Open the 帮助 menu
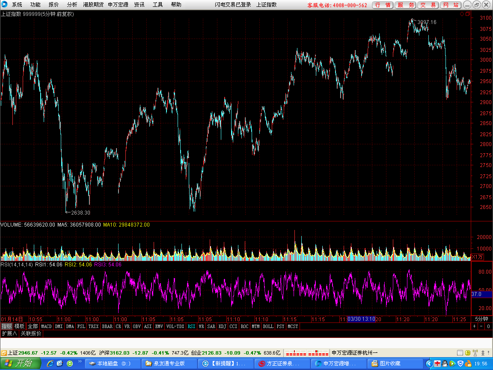 [x=176, y=5]
